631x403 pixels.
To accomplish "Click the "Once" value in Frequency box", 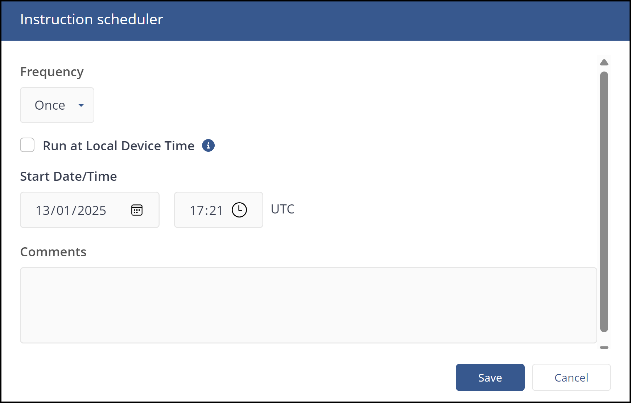I will tap(50, 105).
